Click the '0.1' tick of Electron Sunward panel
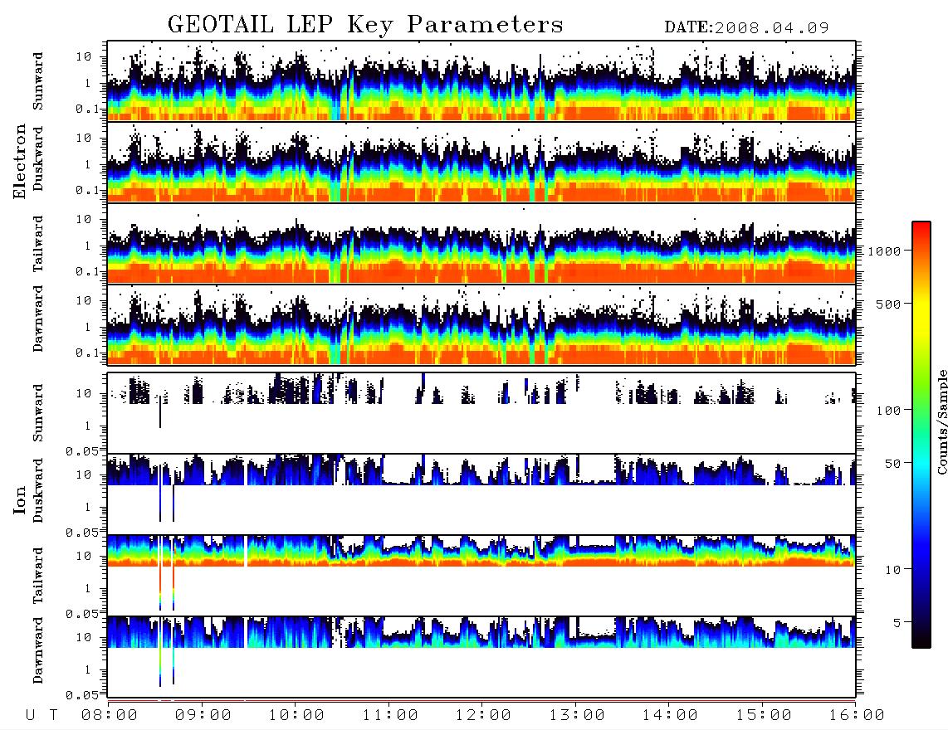This screenshot has height=730, width=948. coord(88,109)
